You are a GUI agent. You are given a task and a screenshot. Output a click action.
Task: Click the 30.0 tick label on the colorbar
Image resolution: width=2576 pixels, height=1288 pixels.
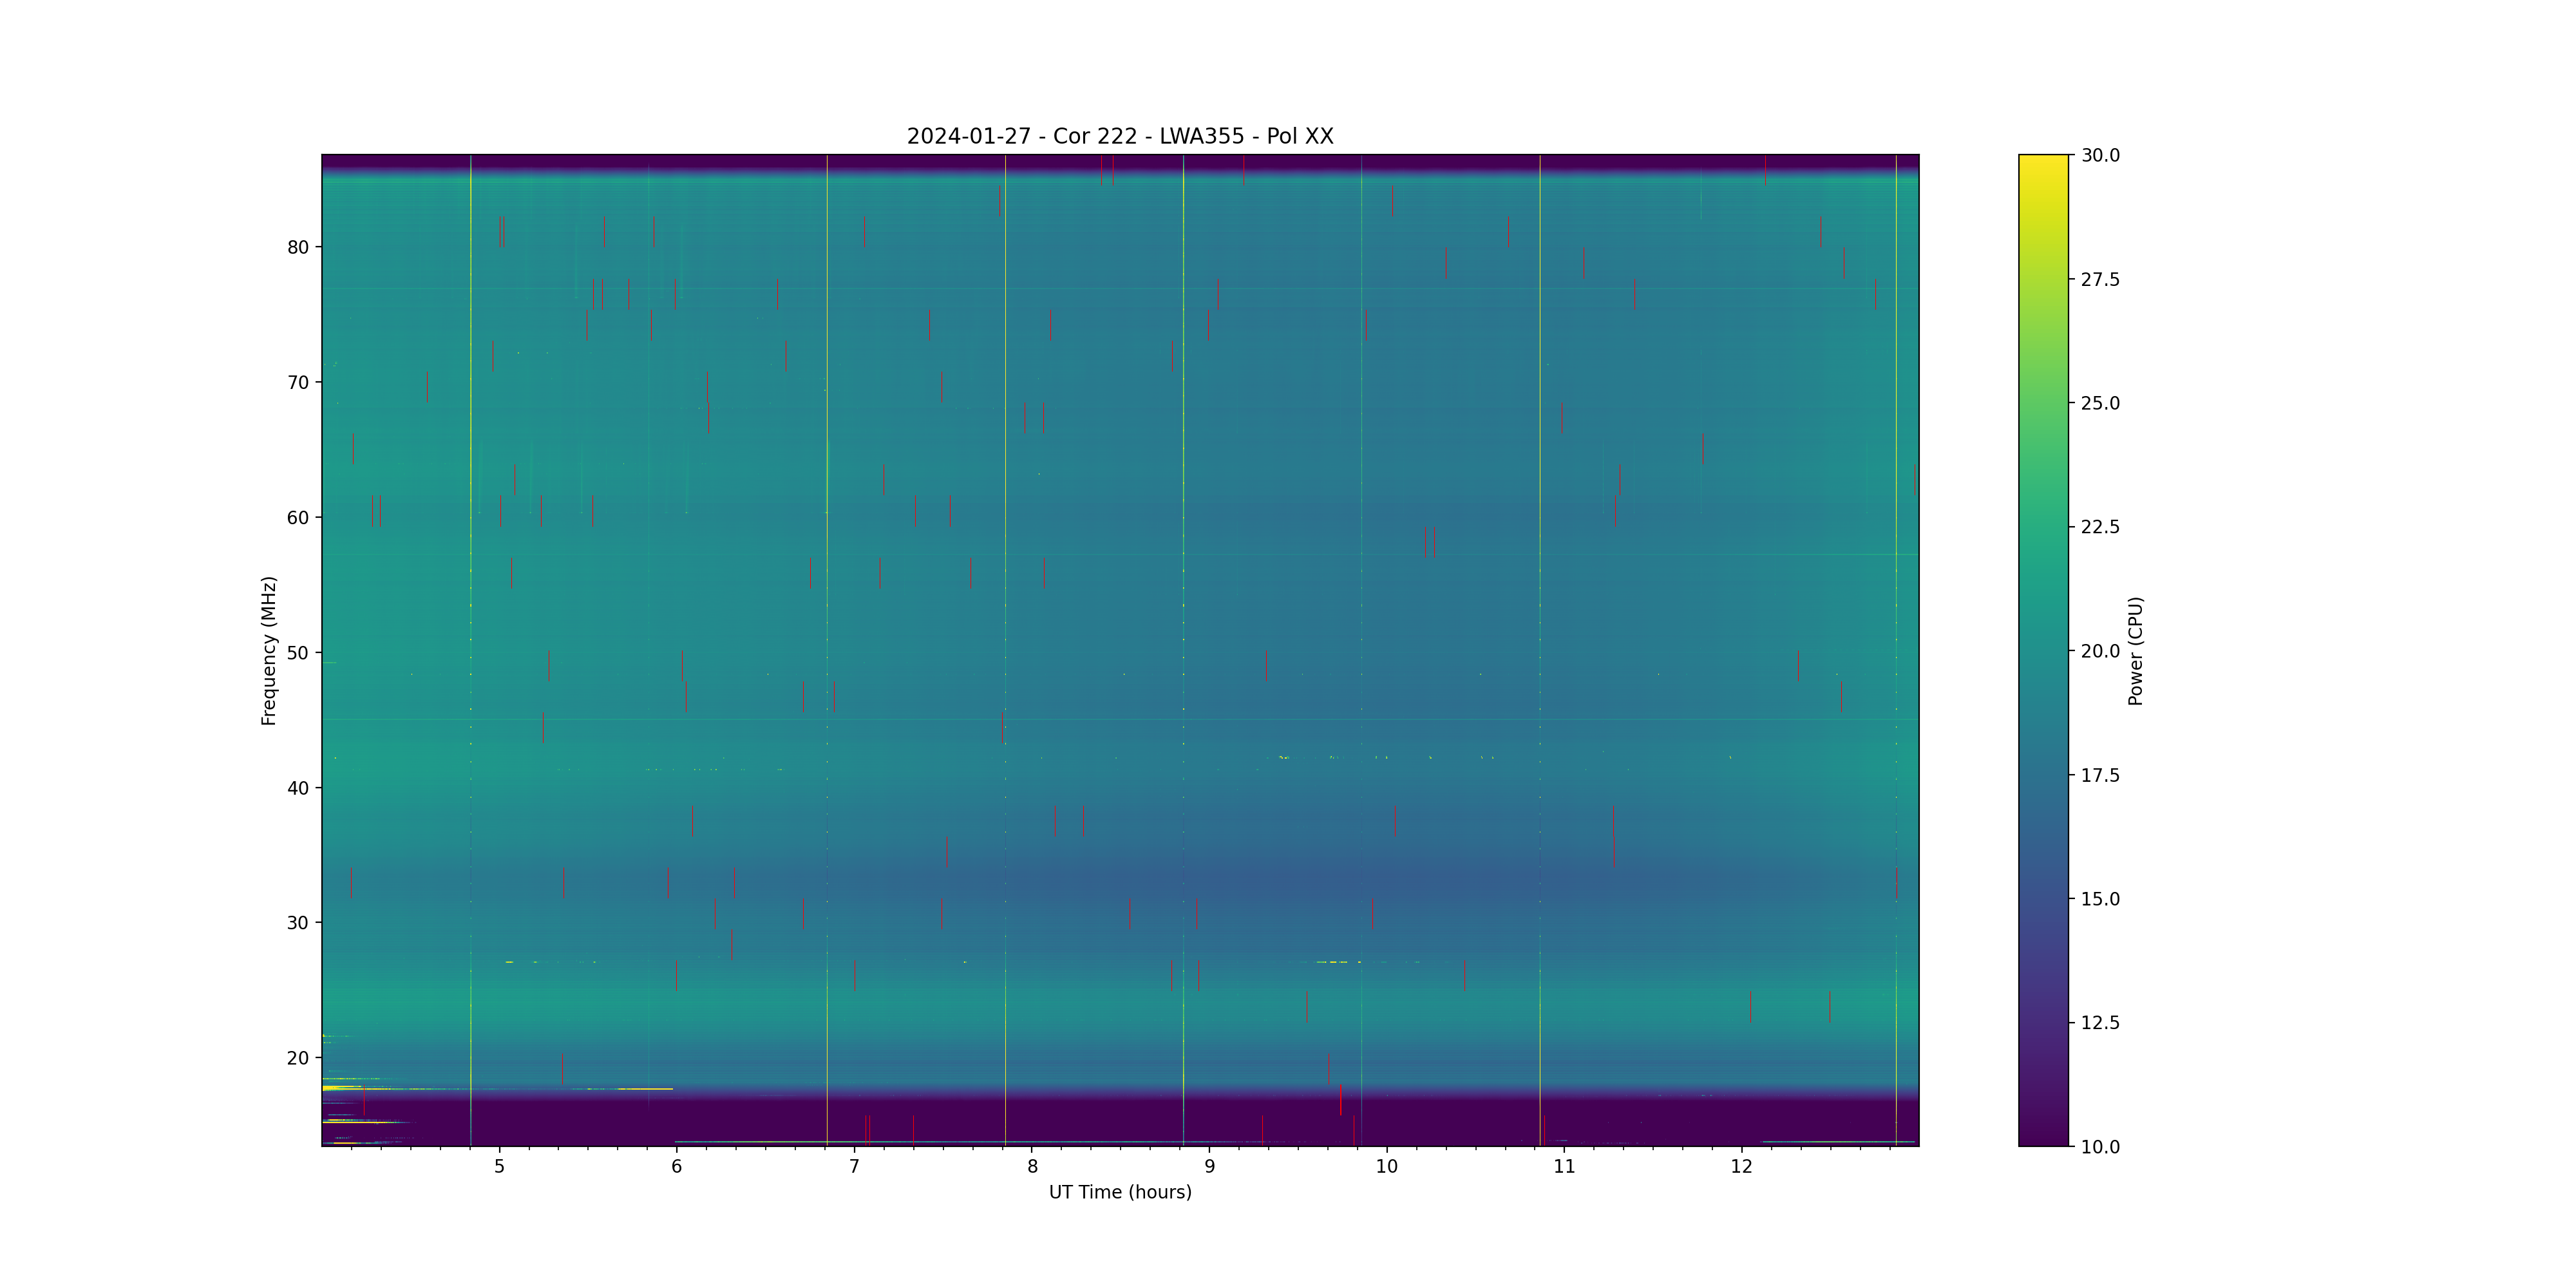click(2100, 155)
